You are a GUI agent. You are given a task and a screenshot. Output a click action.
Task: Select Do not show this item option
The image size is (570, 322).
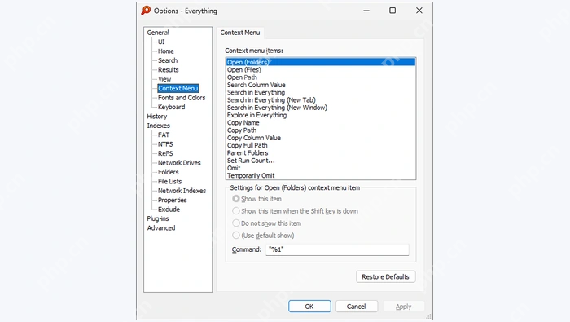236,223
